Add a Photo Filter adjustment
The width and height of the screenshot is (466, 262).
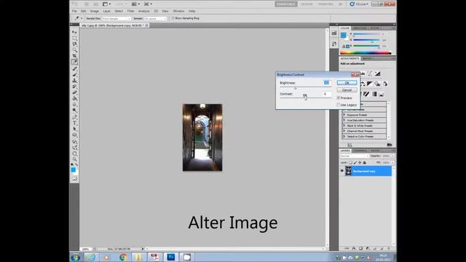pyautogui.click(x=377, y=84)
